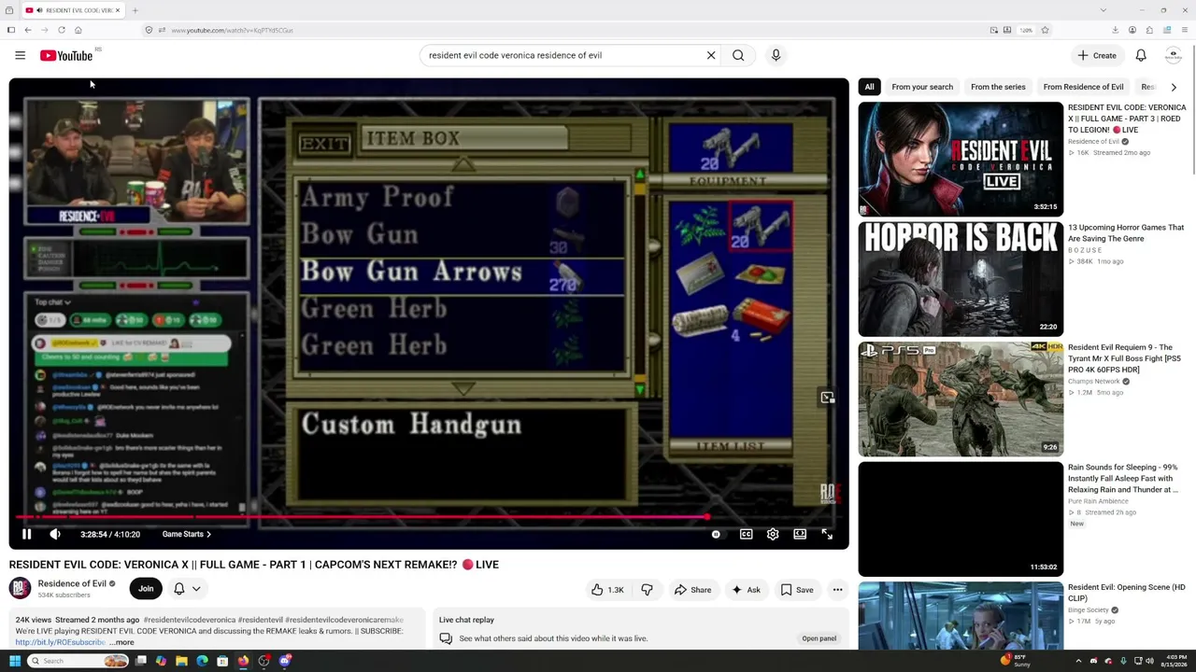
Task: Click the browser address bar URL
Action: [x=232, y=30]
